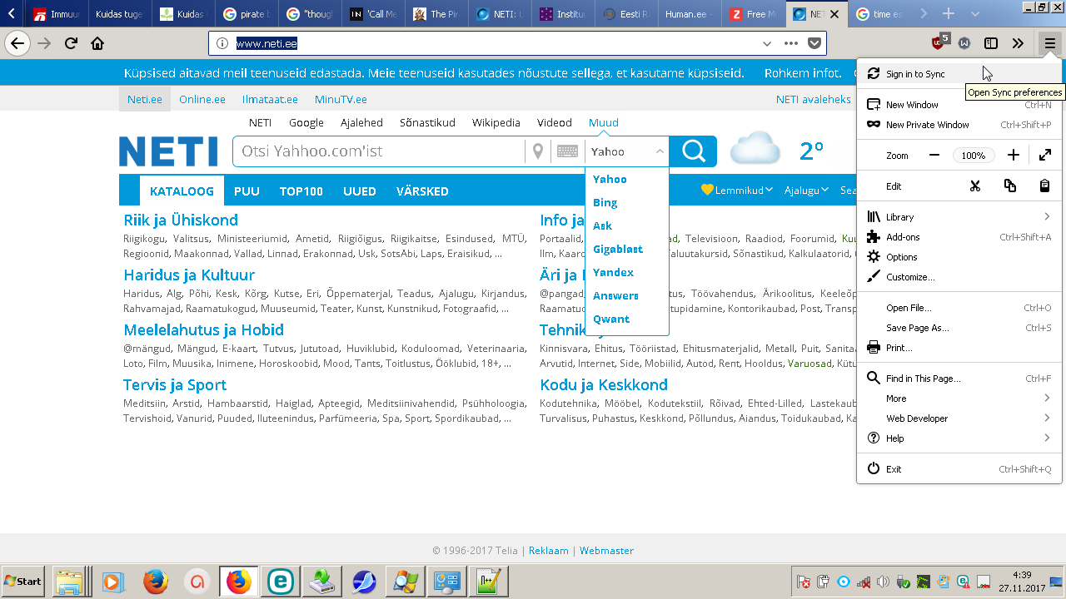This screenshot has height=599, width=1066.
Task: Open page actions three-dot menu
Action: pyautogui.click(x=791, y=43)
